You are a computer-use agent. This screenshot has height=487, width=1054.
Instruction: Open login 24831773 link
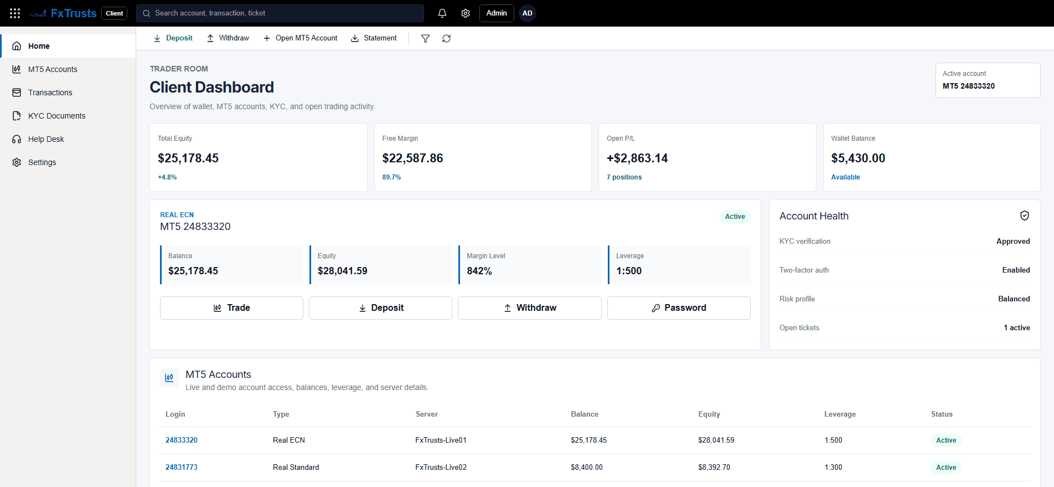point(182,468)
